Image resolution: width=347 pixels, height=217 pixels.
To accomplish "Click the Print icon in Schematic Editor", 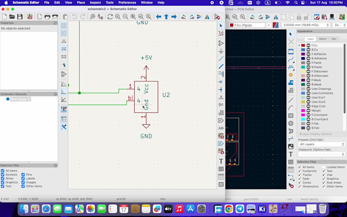I will click(47, 17).
